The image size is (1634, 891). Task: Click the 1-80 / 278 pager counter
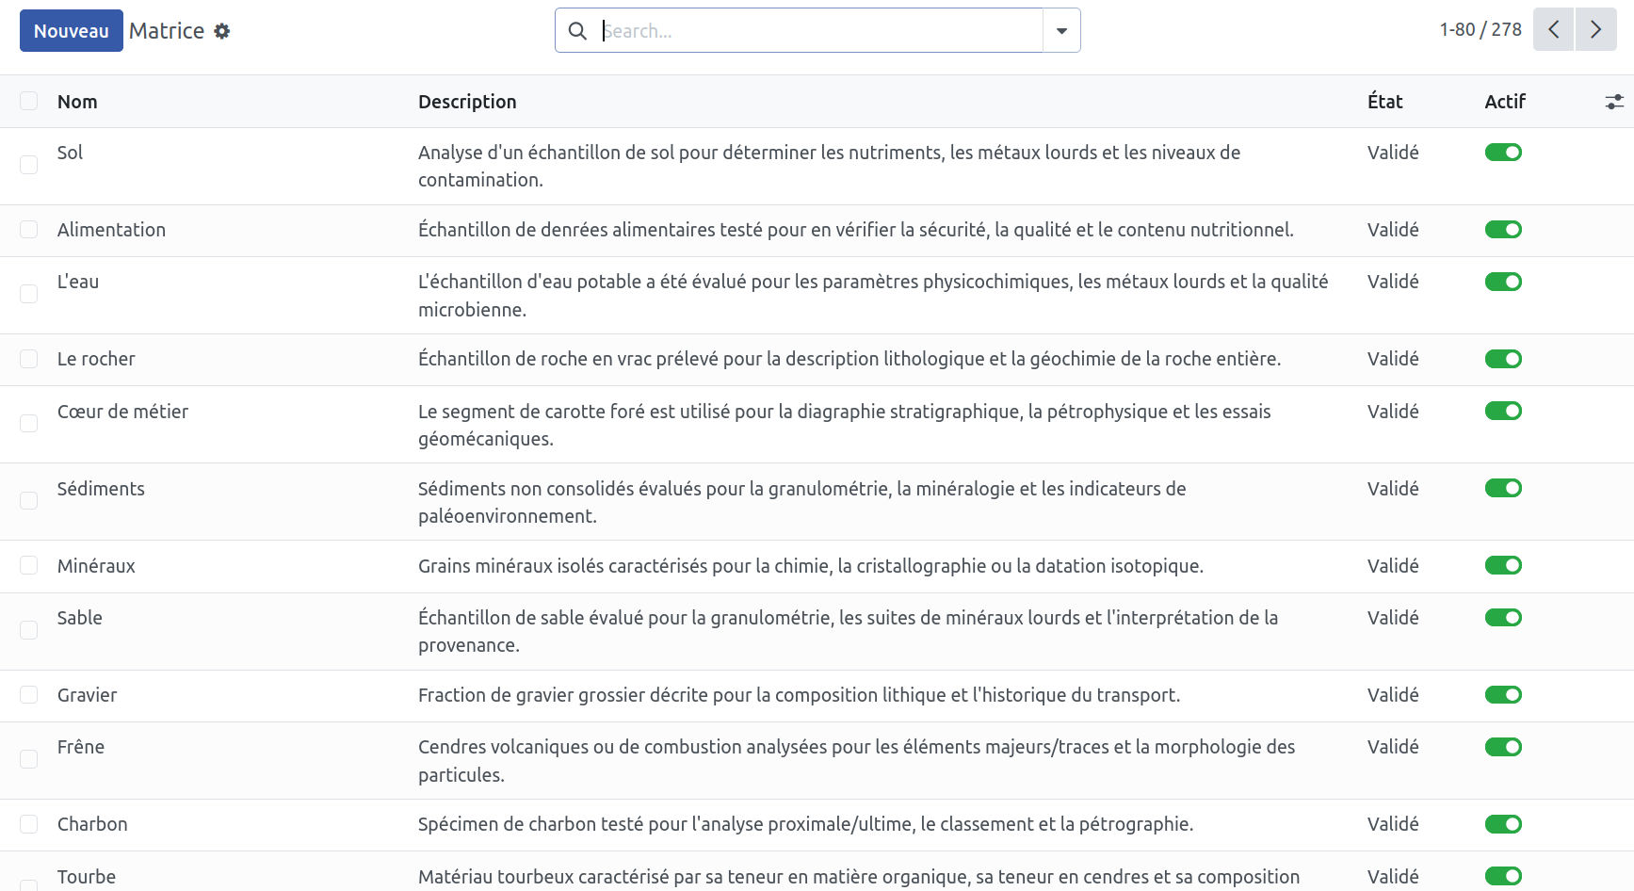pos(1480,29)
